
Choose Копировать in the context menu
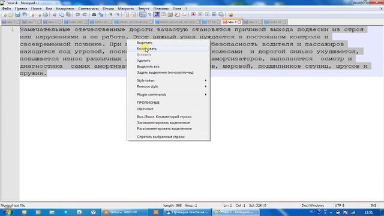[169, 49]
